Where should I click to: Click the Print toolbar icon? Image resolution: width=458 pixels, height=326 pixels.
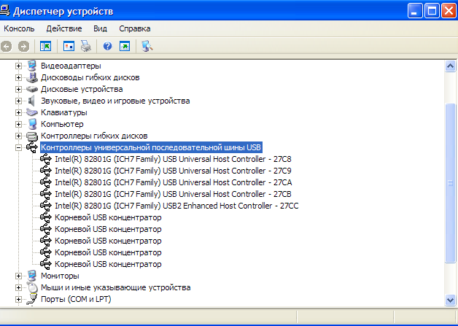click(x=86, y=46)
